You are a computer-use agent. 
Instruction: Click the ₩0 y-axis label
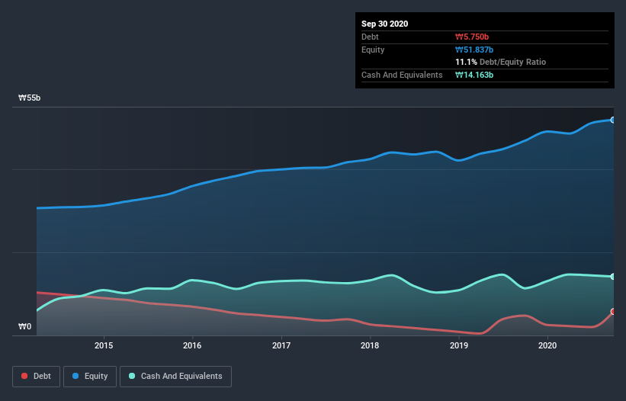24,327
